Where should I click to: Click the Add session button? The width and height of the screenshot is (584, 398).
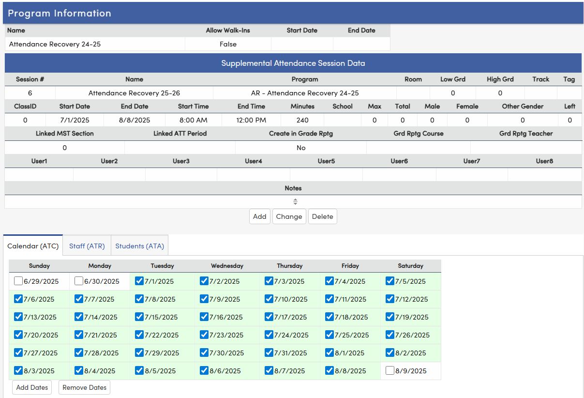[260, 216]
